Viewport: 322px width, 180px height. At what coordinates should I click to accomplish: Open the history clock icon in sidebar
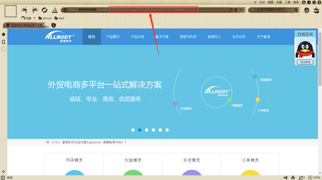(4, 49)
